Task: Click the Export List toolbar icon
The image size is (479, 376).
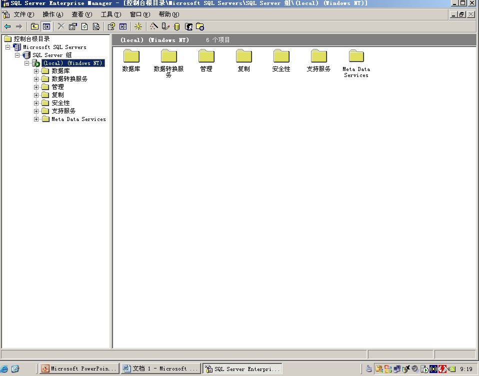Action: pyautogui.click(x=96, y=26)
